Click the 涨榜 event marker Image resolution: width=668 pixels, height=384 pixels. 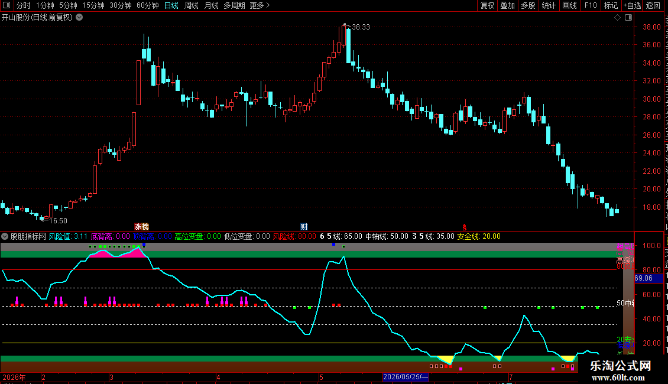pyautogui.click(x=141, y=226)
